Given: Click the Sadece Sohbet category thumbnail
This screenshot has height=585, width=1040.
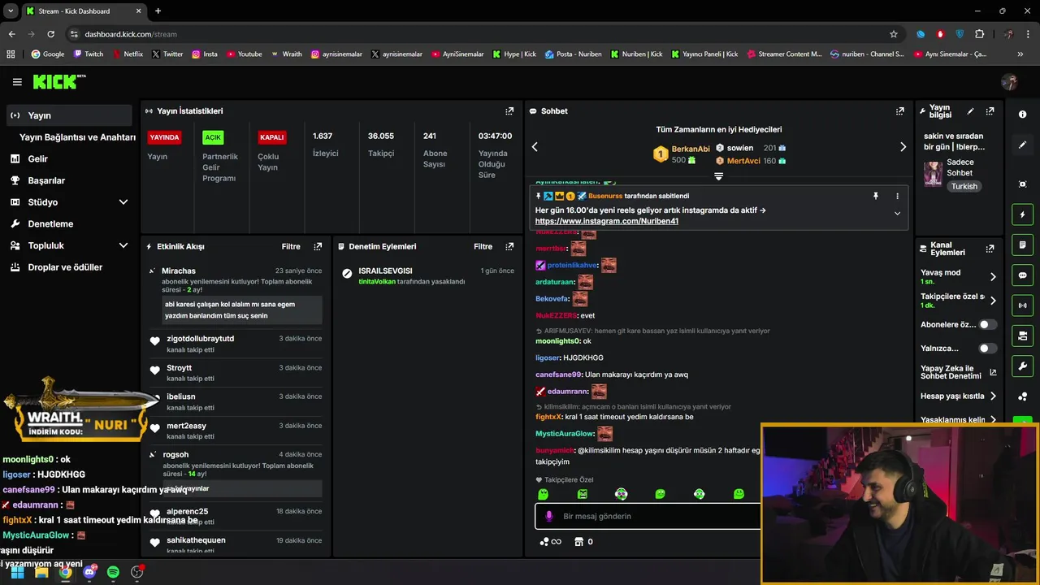Looking at the screenshot, I should point(933,173).
